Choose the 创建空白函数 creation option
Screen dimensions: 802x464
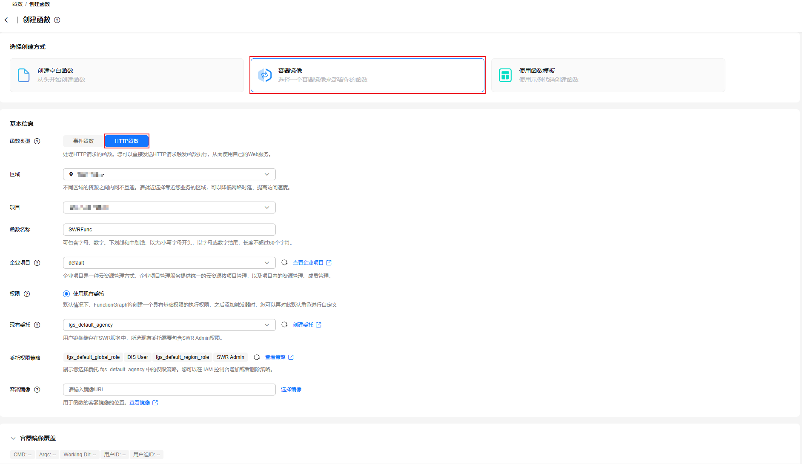pos(127,75)
